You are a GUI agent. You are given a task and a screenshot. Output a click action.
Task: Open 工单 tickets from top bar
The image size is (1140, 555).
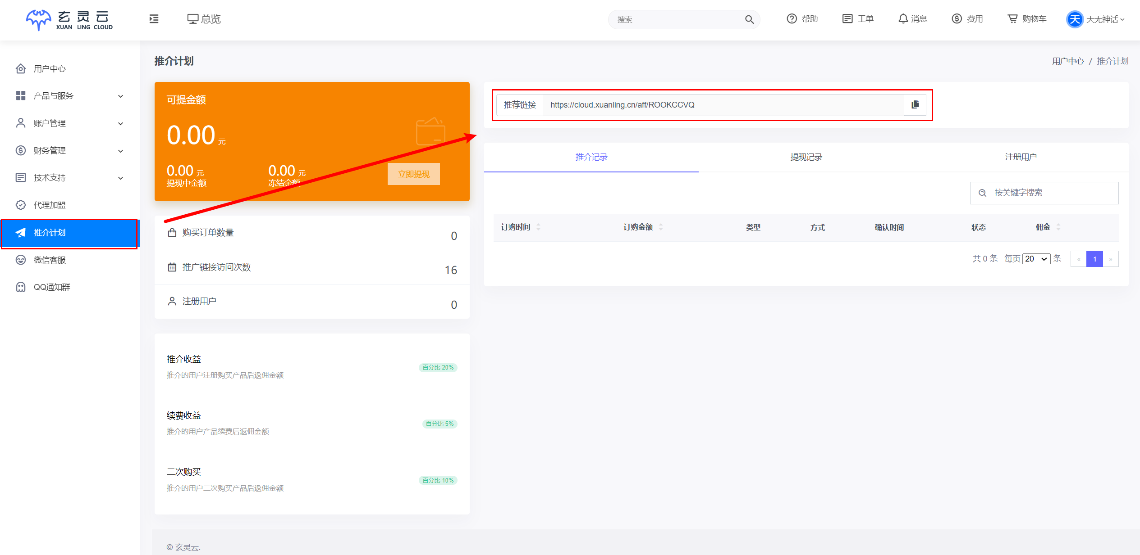858,19
